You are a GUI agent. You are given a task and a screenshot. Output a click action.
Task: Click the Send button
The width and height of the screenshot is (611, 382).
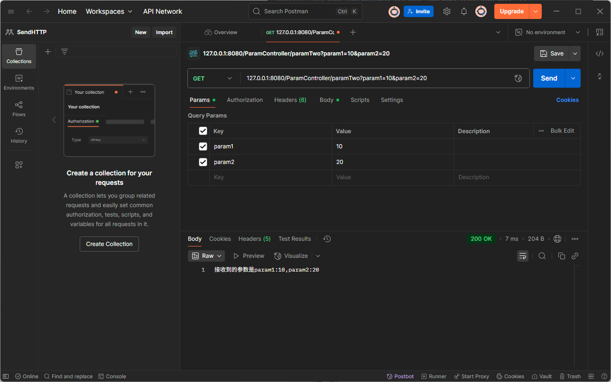pyautogui.click(x=549, y=78)
